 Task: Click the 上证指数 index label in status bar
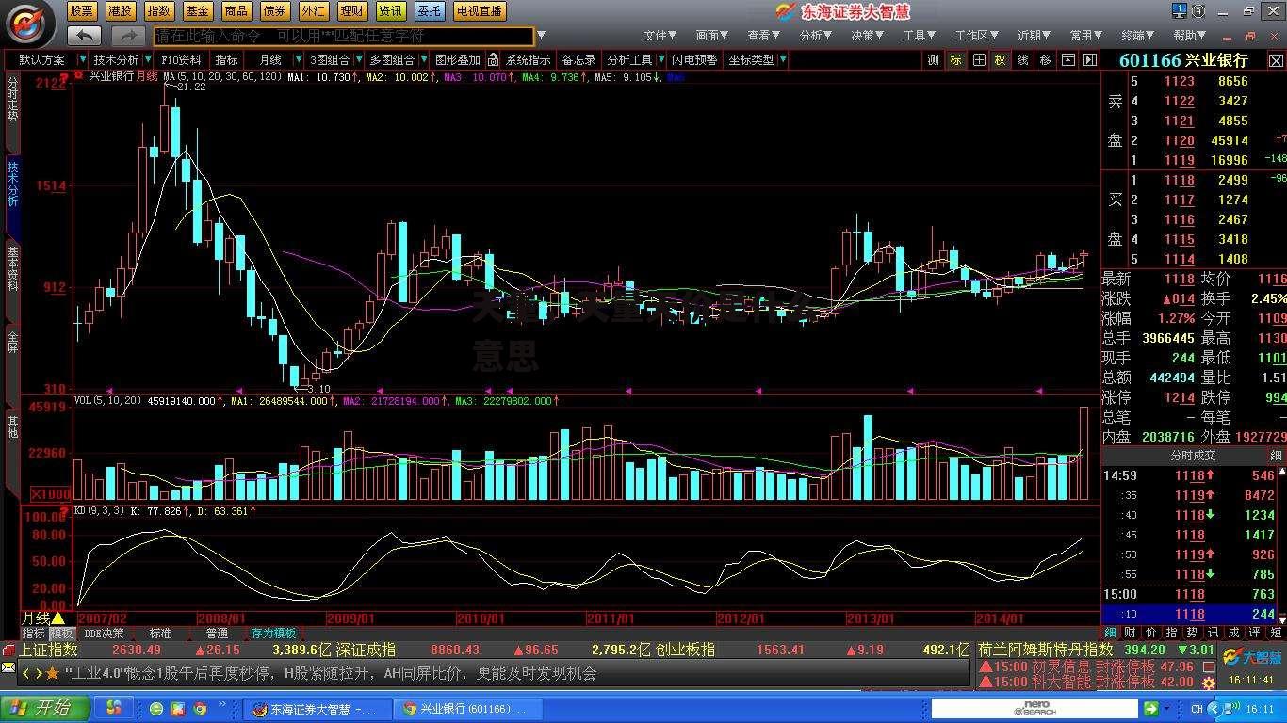tap(48, 650)
